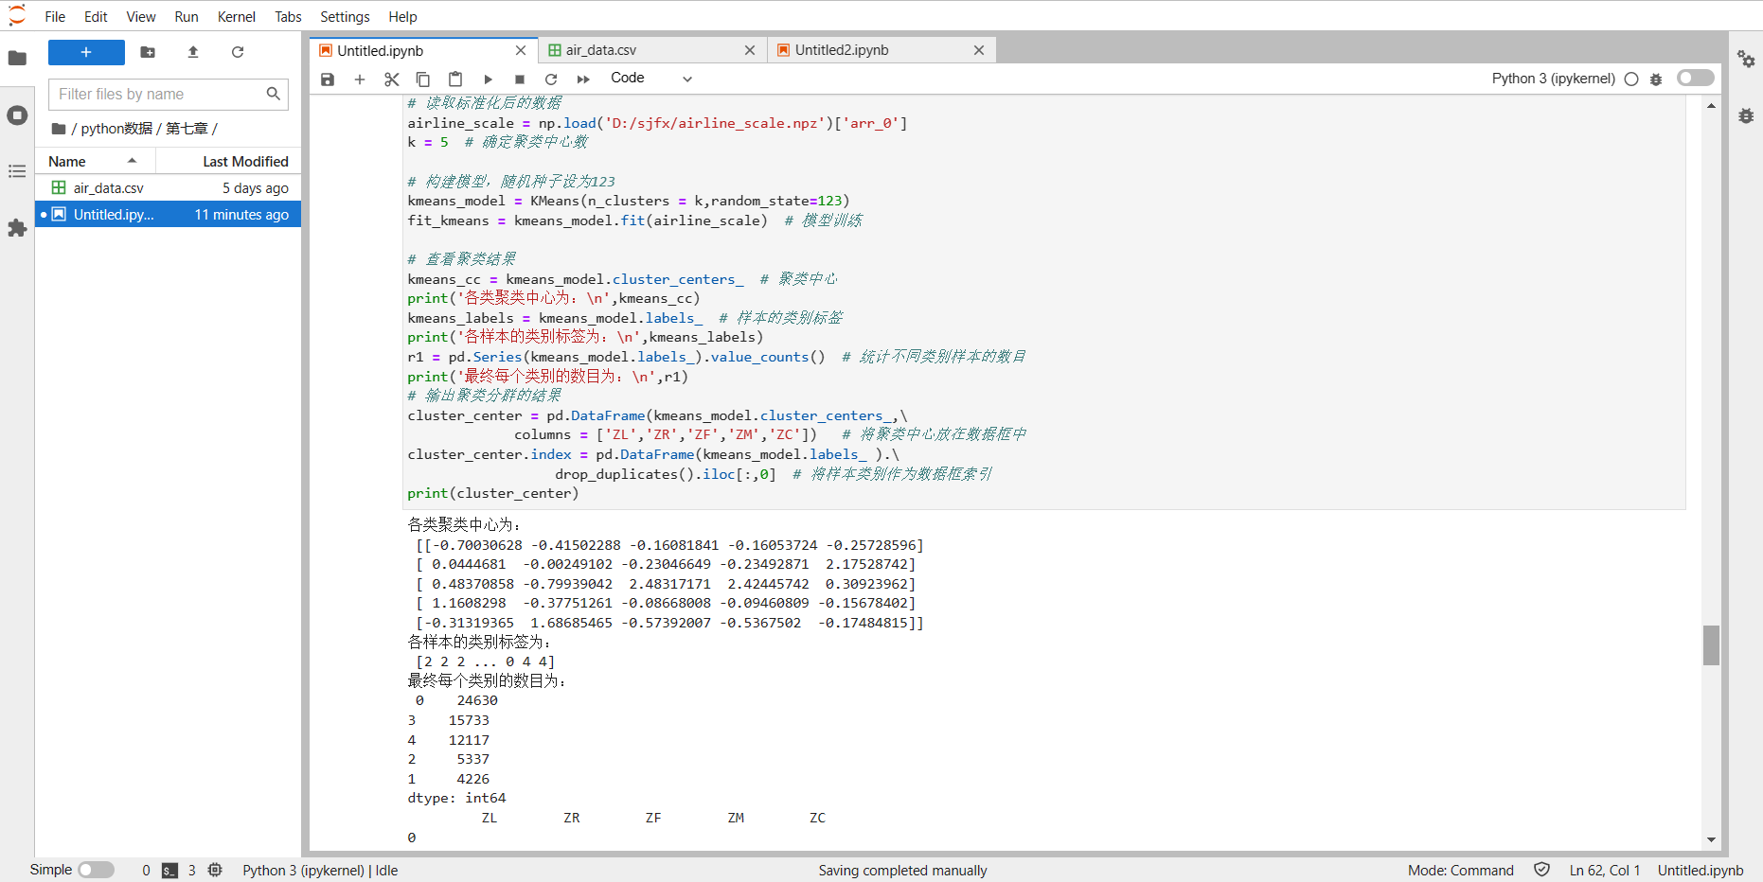The width and height of the screenshot is (1763, 882).
Task: Close the Untitled2.ipynb tab
Action: click(x=979, y=50)
